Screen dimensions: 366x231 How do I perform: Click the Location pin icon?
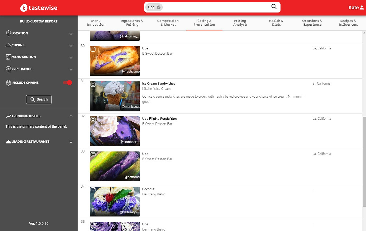coord(8,33)
